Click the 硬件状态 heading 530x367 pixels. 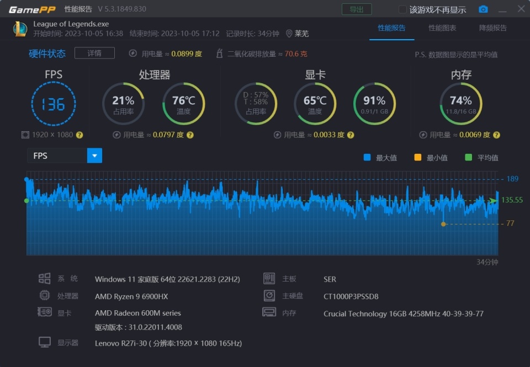[x=47, y=53]
